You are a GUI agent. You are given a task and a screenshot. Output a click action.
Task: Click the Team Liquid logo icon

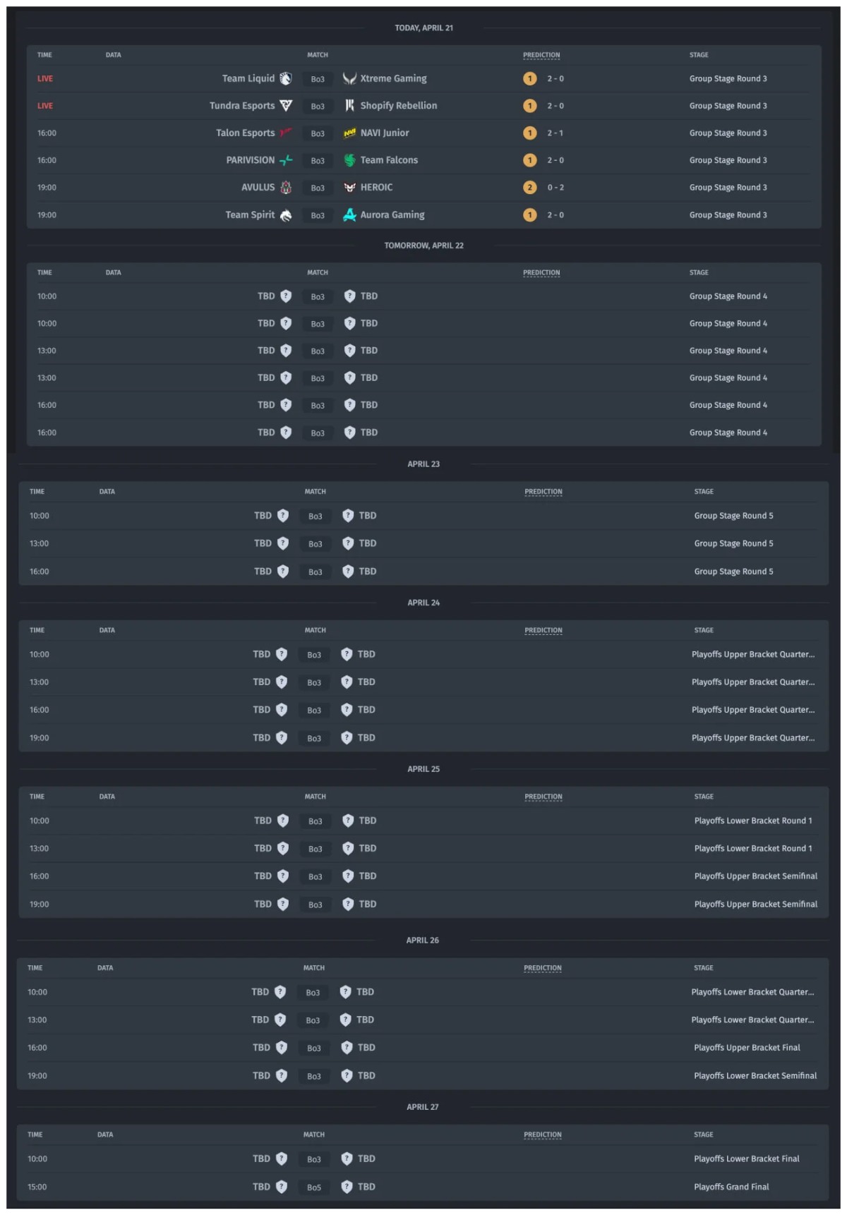tap(286, 78)
